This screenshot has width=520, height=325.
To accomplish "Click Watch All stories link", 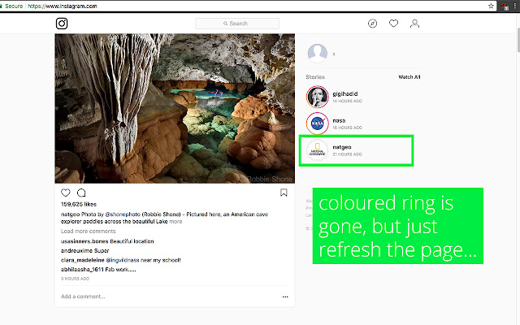I will [x=409, y=77].
